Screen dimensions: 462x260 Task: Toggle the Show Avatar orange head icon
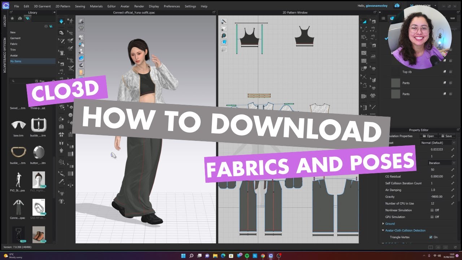tap(81, 72)
